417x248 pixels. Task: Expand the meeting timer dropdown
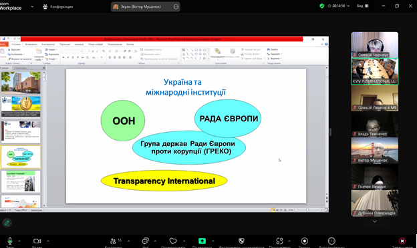pyautogui.click(x=348, y=6)
